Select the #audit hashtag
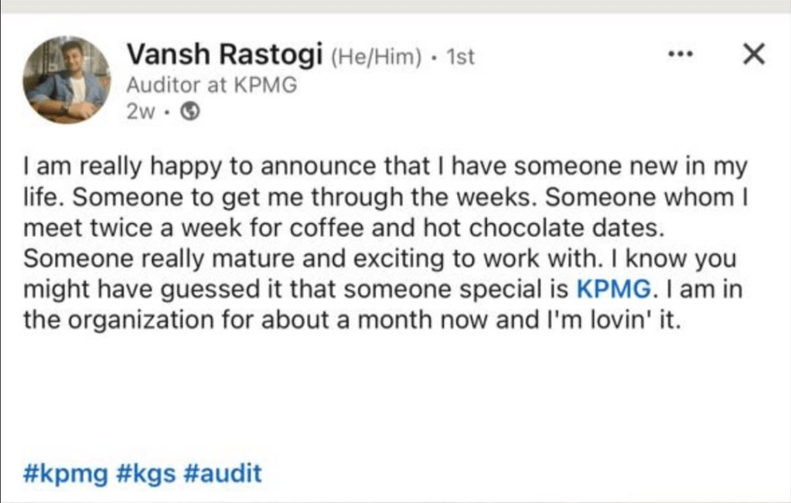The height and width of the screenshot is (503, 791). [223, 473]
